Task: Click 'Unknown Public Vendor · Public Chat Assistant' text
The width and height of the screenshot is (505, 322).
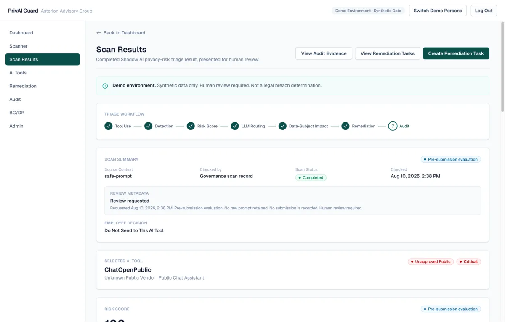Action: pyautogui.click(x=154, y=278)
